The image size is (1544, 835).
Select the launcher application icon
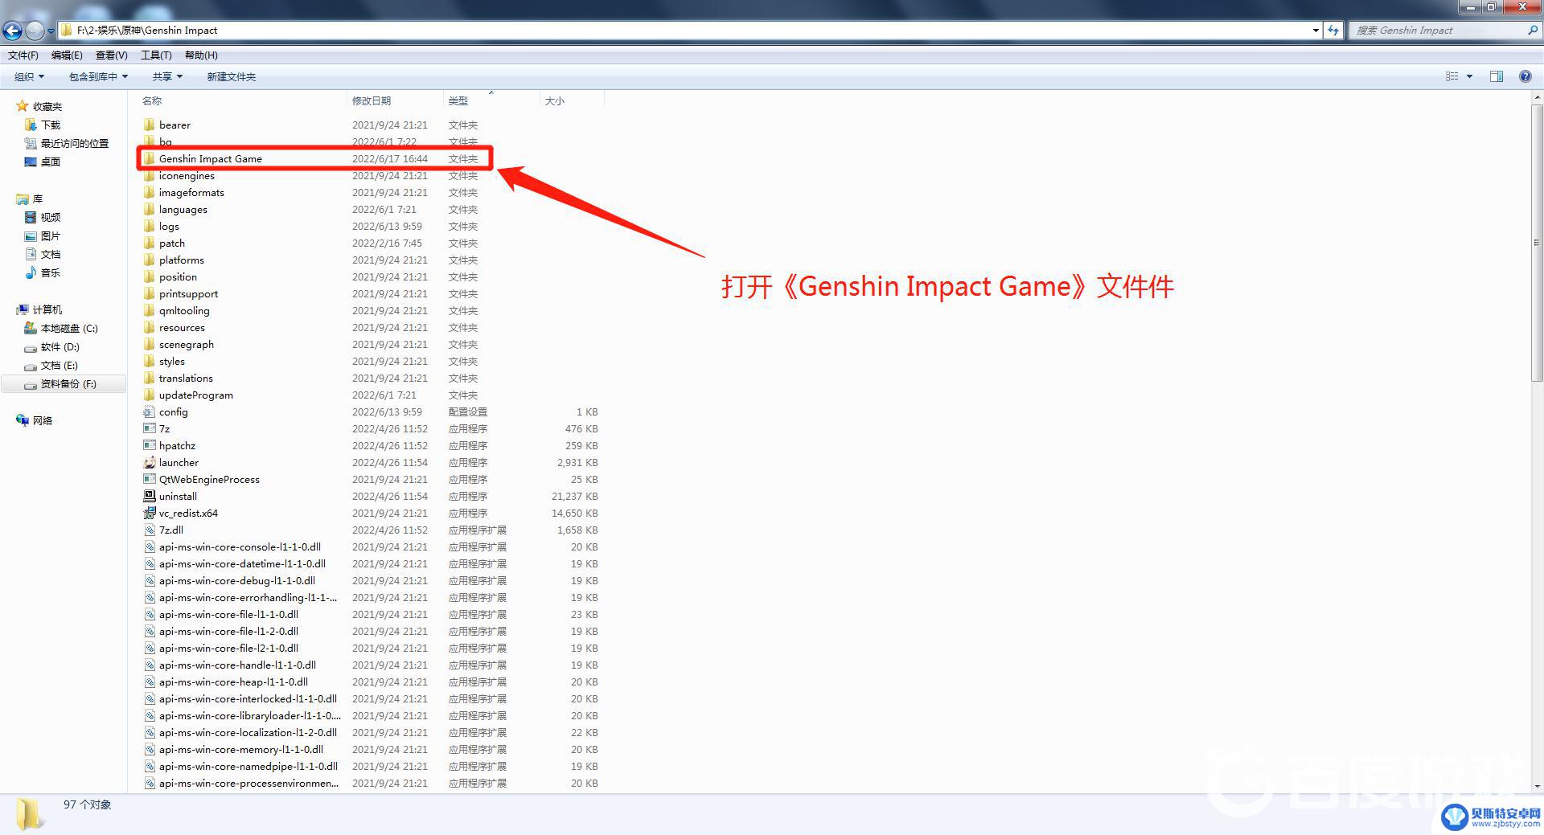pyautogui.click(x=149, y=463)
